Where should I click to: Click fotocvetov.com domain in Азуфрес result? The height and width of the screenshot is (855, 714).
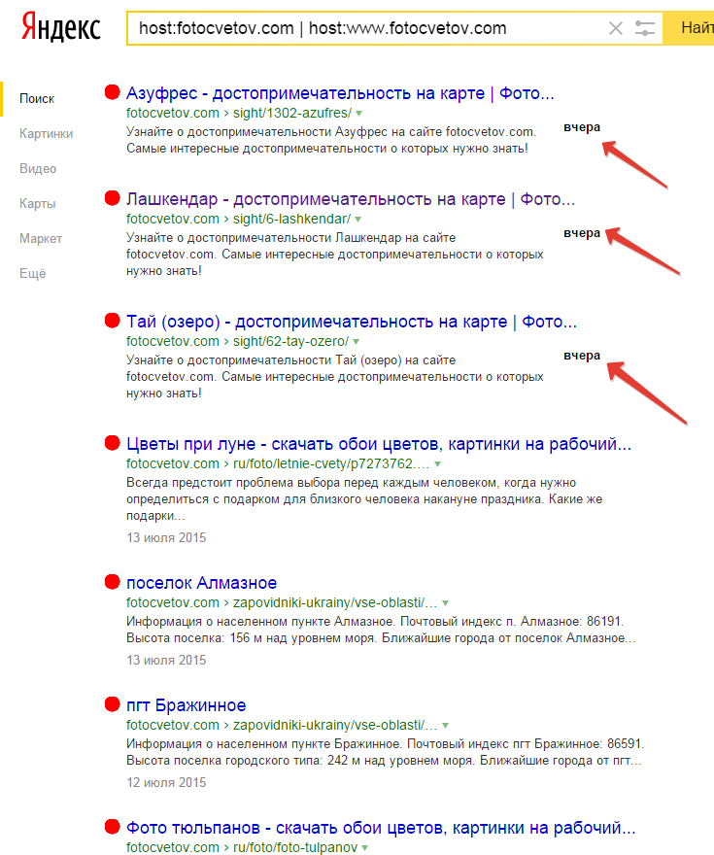173,113
